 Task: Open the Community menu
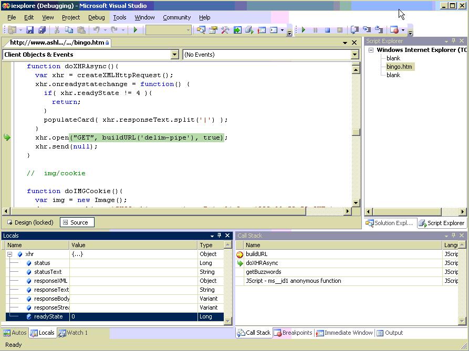177,18
